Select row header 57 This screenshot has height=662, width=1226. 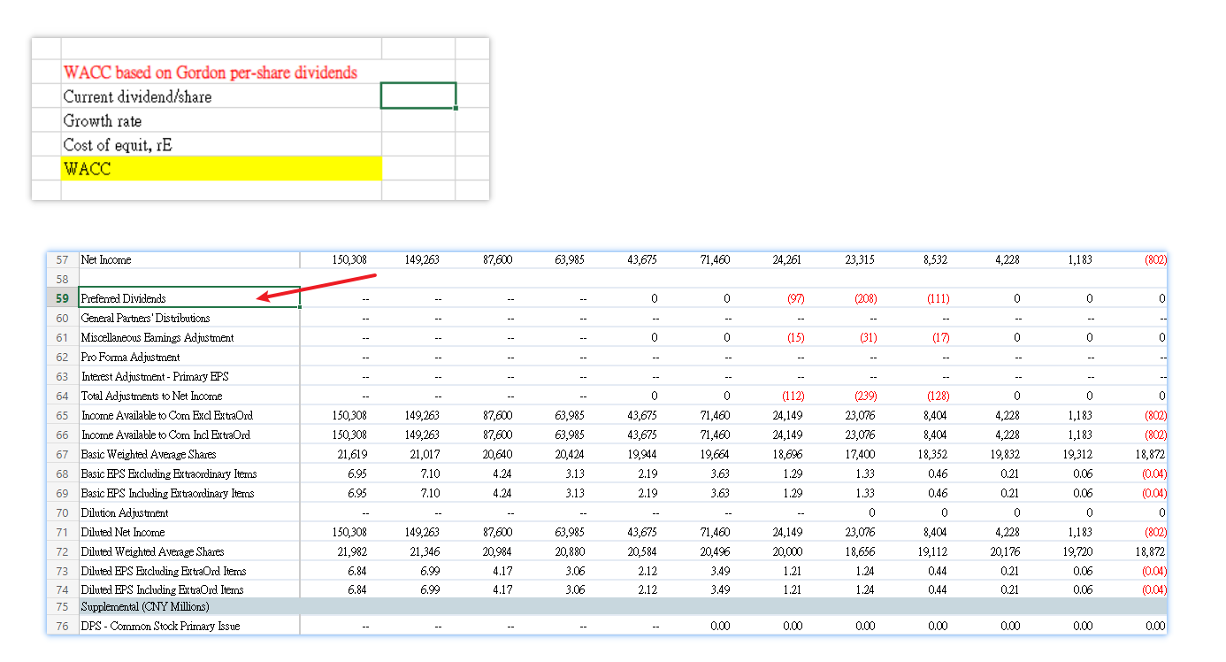(62, 260)
